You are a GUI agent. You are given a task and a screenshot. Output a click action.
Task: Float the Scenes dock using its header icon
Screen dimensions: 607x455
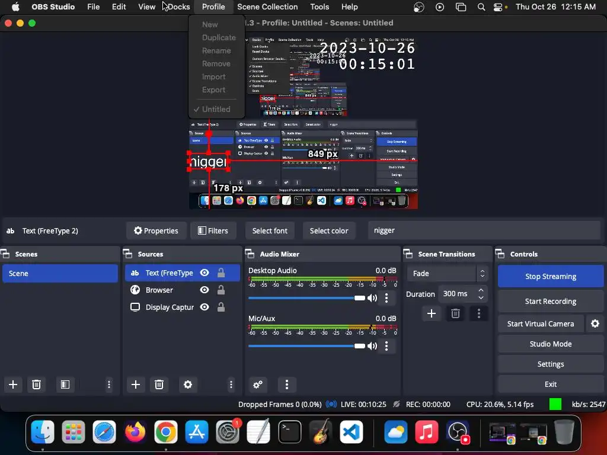tap(5, 254)
